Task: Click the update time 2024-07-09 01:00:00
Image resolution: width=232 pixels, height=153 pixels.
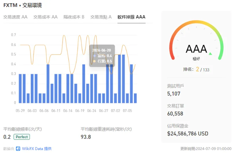Action: (206, 149)
